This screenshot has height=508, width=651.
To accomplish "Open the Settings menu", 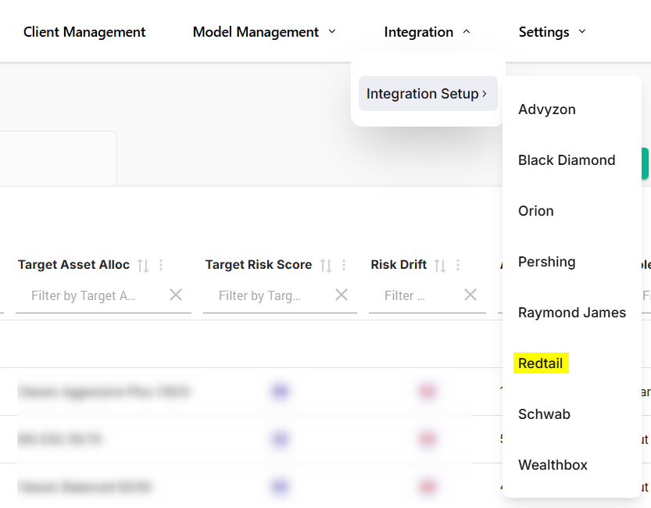I will click(544, 32).
